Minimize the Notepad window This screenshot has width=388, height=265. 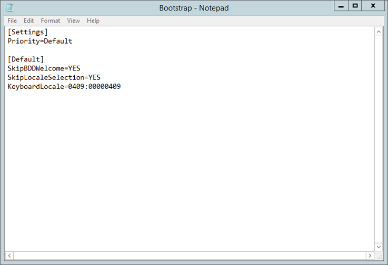pos(341,6)
